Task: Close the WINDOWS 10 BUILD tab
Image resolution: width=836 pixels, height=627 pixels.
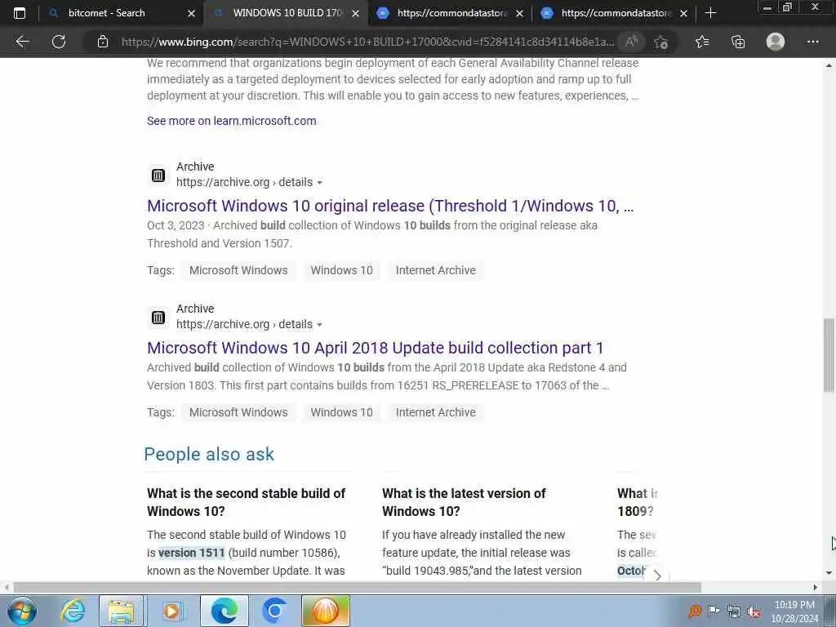Action: 356,13
